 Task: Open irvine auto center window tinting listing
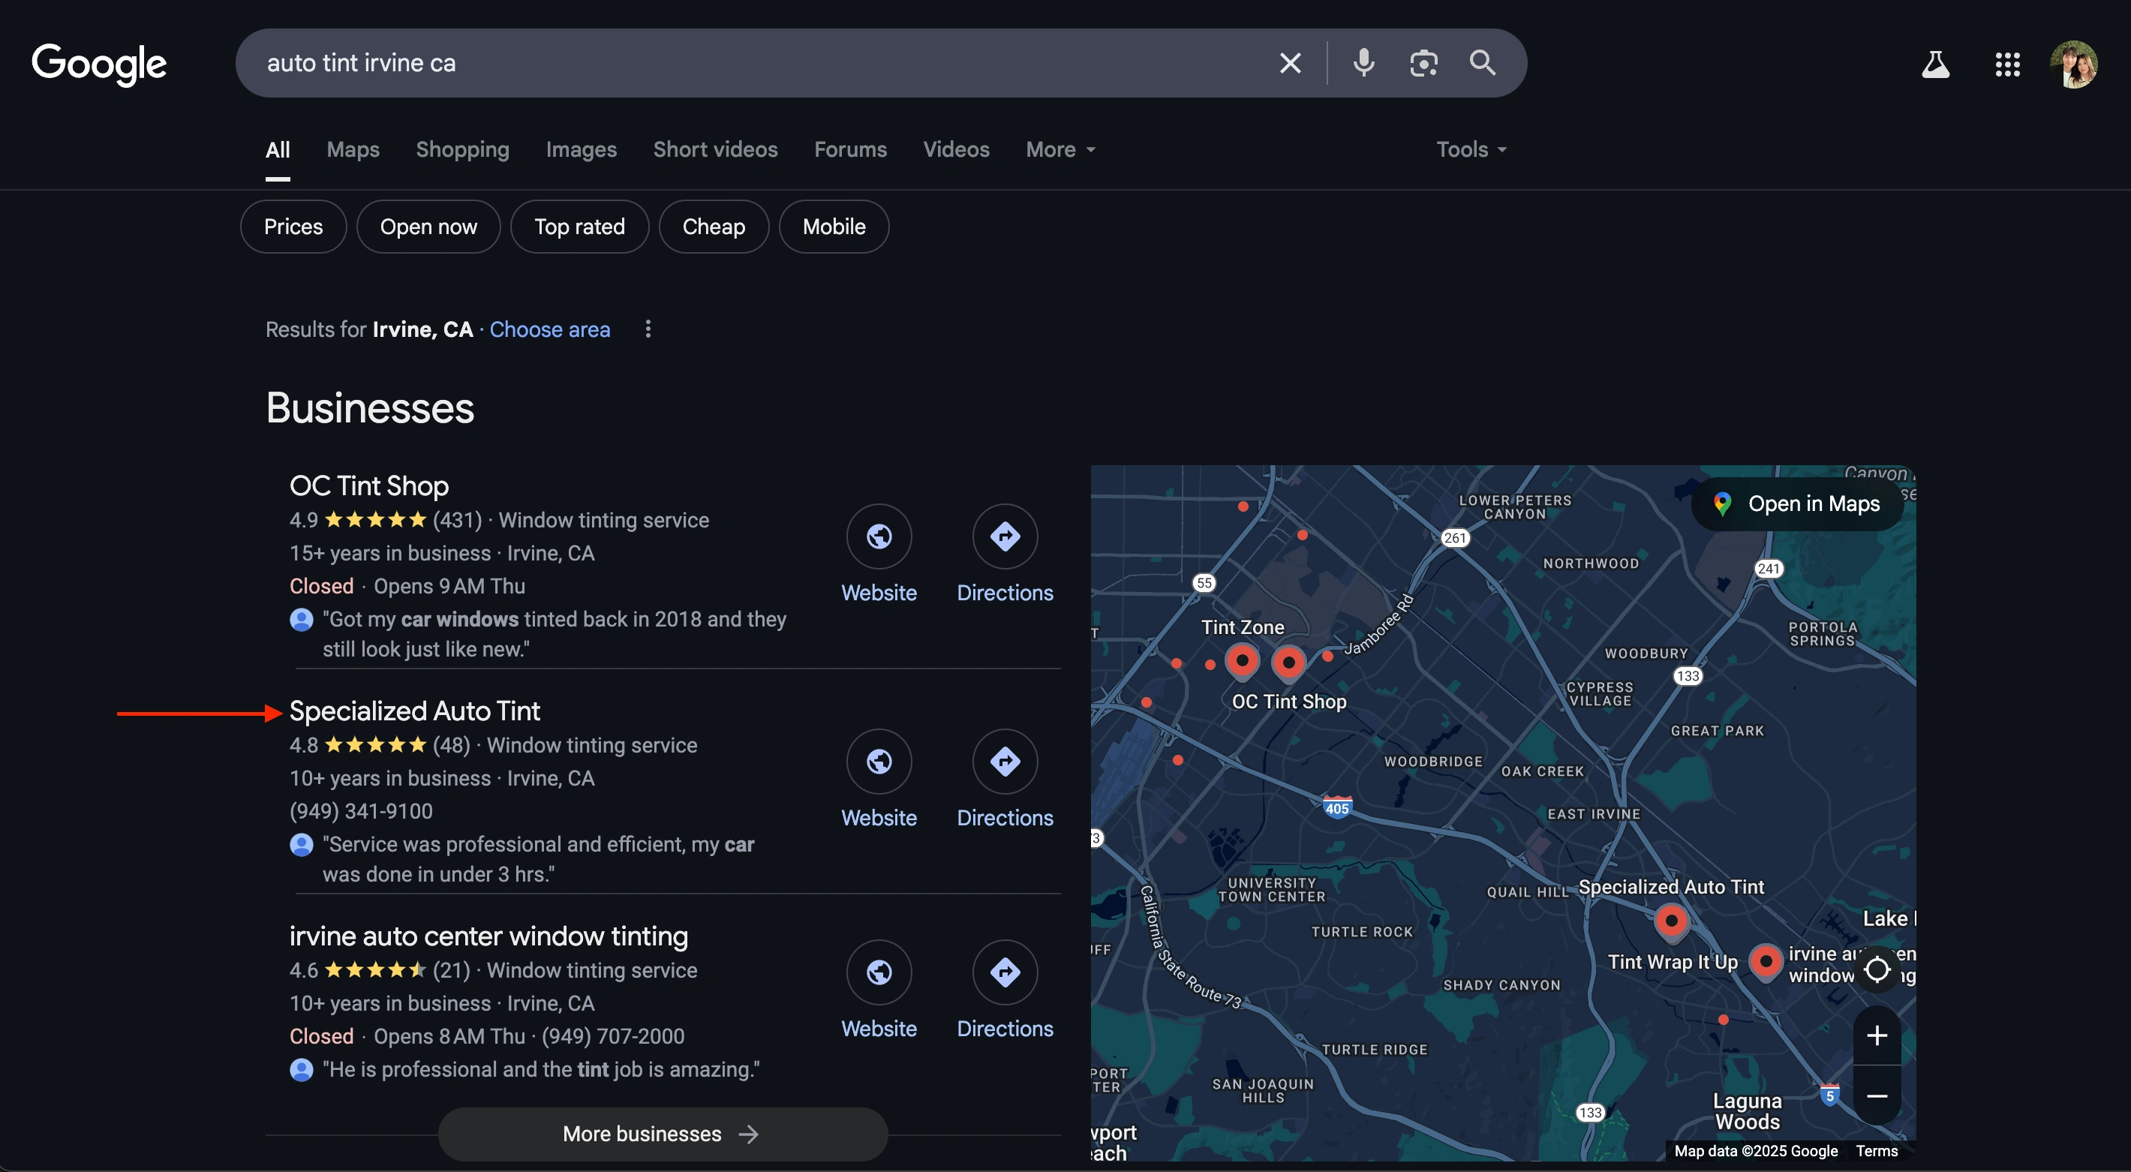(x=488, y=936)
